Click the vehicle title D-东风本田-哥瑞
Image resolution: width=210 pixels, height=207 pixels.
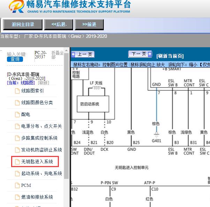click(26, 76)
